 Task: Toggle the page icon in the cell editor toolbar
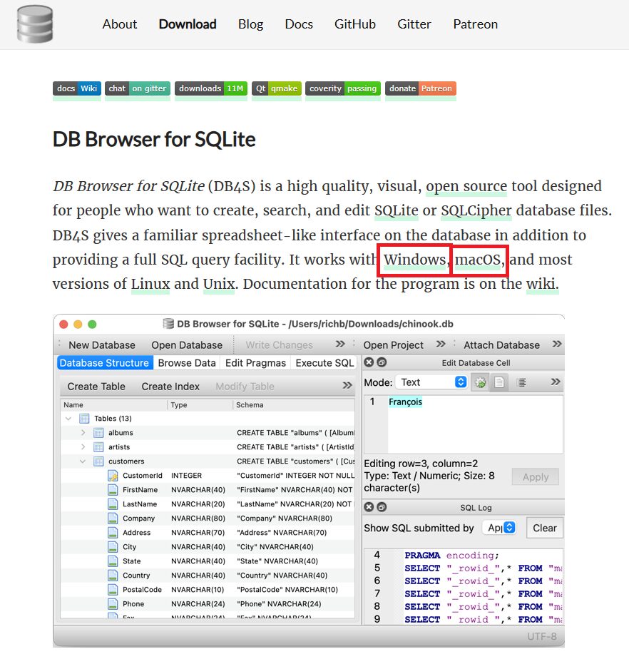[x=499, y=382]
